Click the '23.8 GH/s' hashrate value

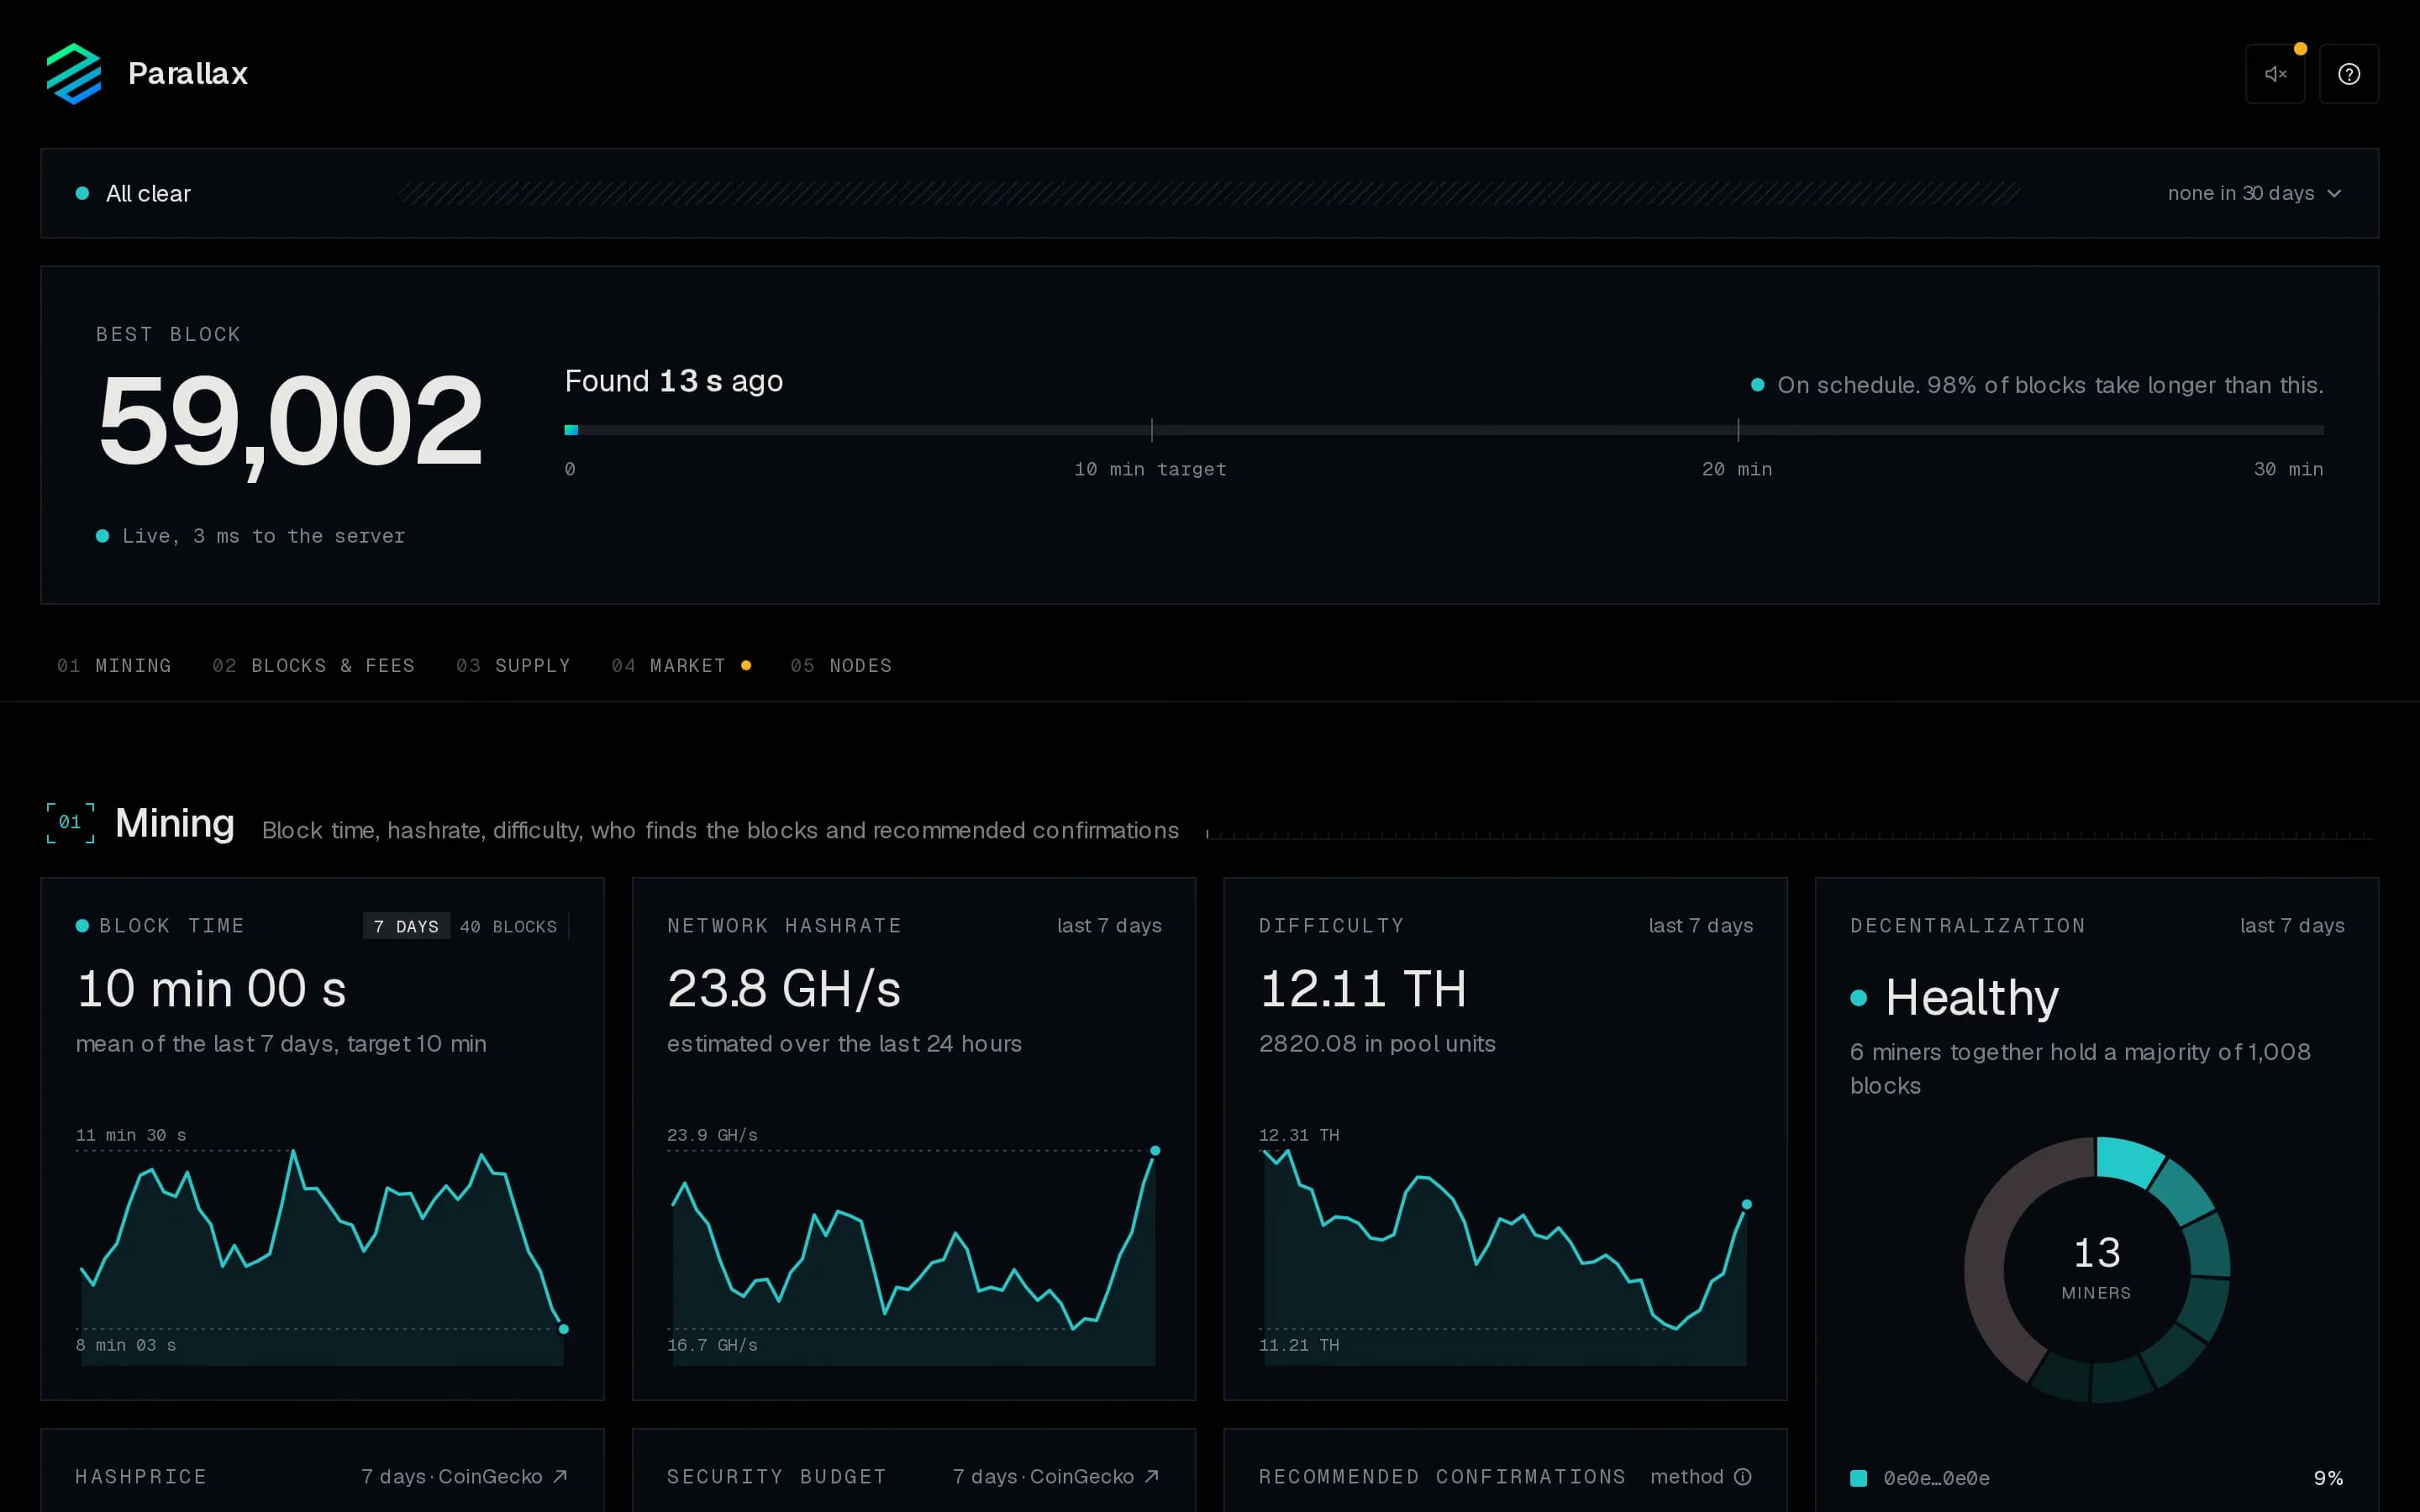pyautogui.click(x=784, y=989)
